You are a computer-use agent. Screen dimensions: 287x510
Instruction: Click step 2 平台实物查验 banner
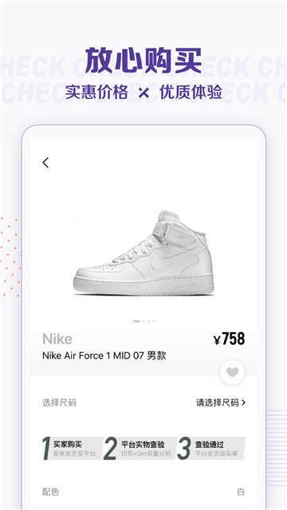coord(140,449)
